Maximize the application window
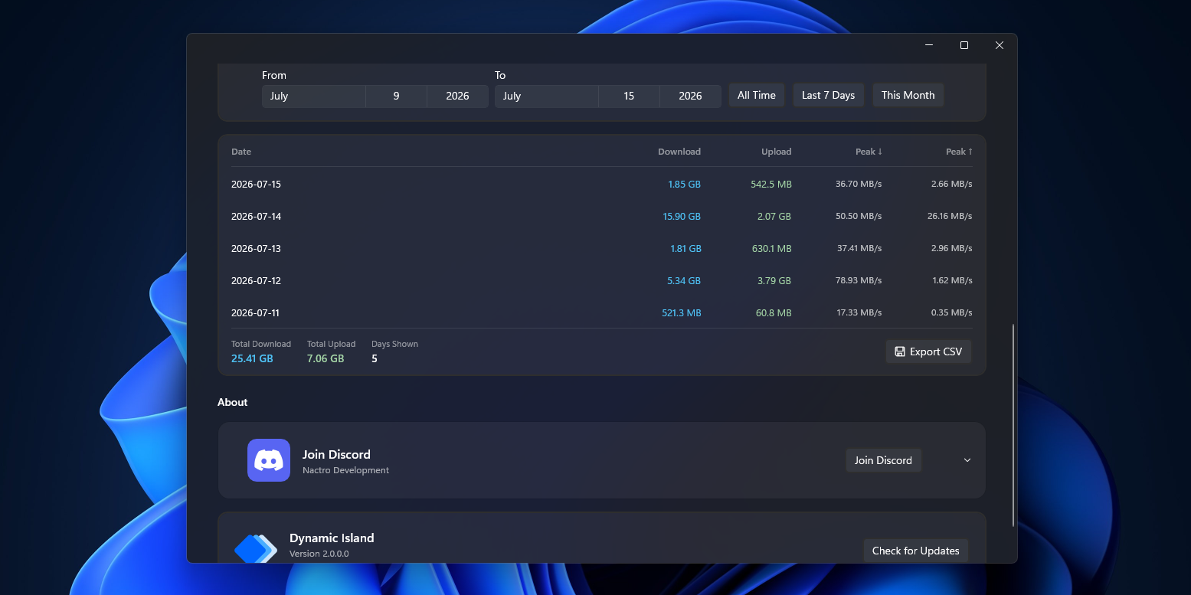This screenshot has height=595, width=1191. 964,45
